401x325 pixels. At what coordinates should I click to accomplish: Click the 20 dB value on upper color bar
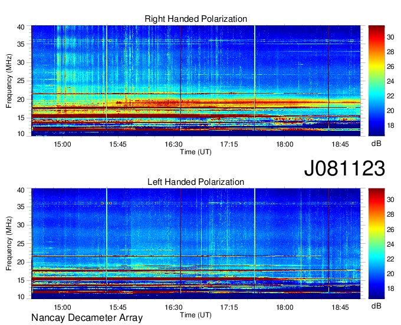click(x=390, y=111)
